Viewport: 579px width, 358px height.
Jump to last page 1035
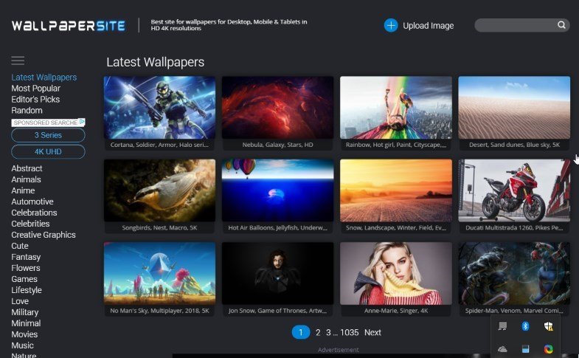[x=350, y=332]
